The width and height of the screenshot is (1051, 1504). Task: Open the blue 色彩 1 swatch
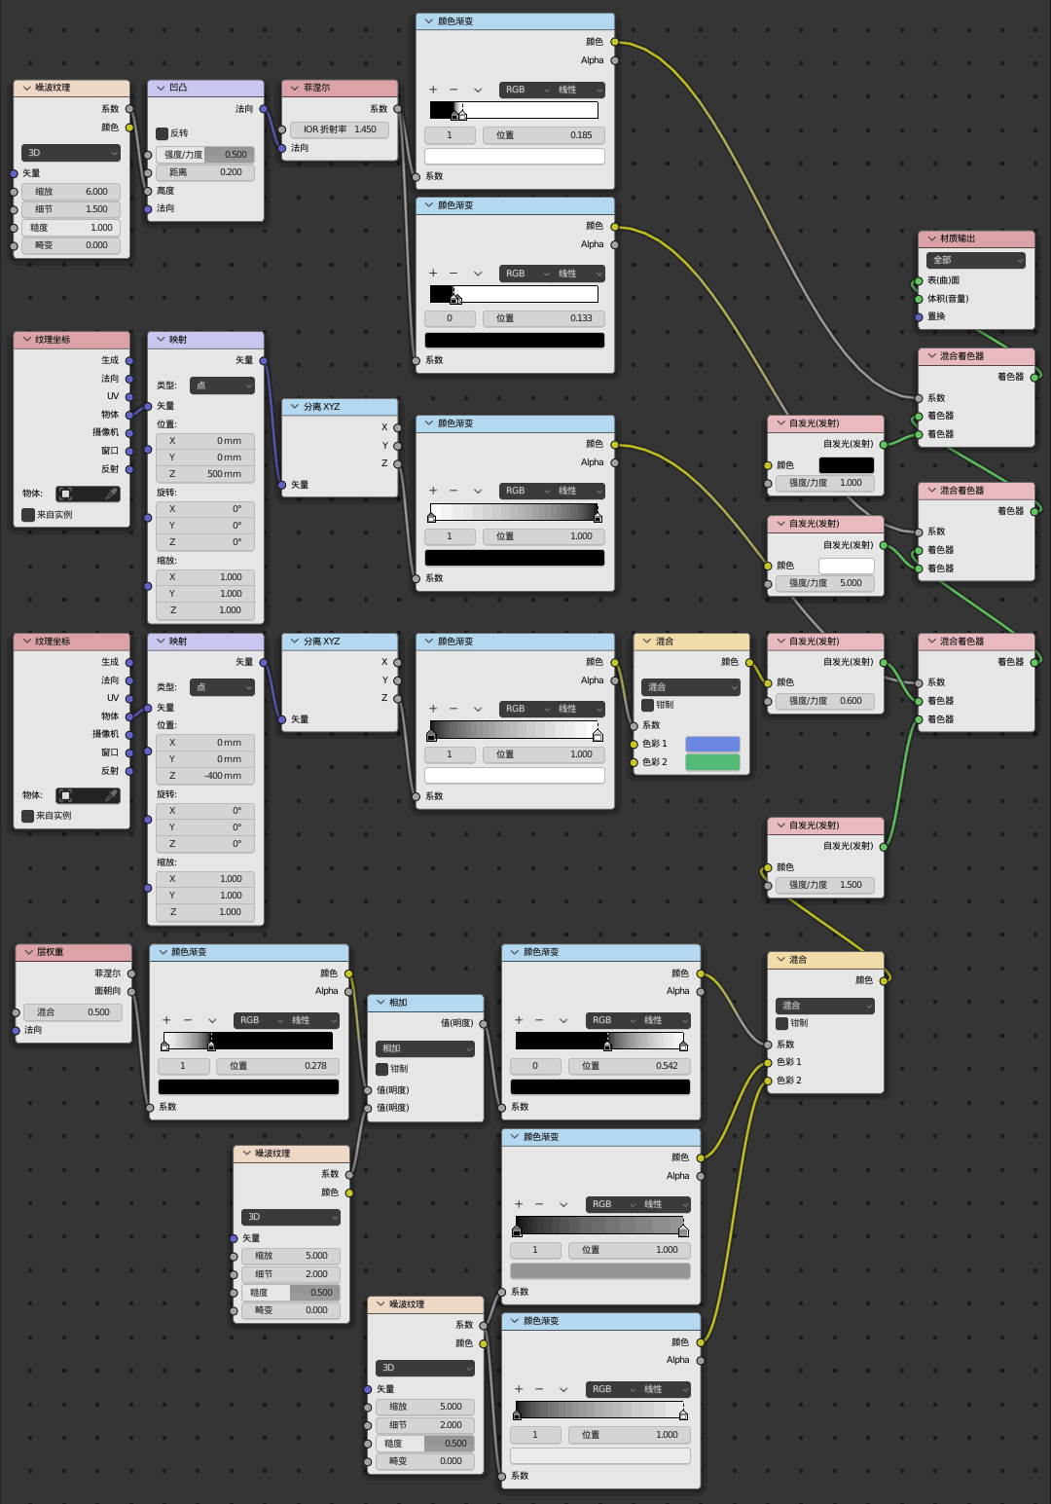coord(713,744)
